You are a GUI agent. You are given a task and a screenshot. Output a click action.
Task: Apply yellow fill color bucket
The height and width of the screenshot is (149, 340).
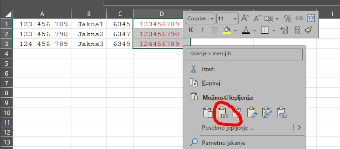click(x=226, y=30)
